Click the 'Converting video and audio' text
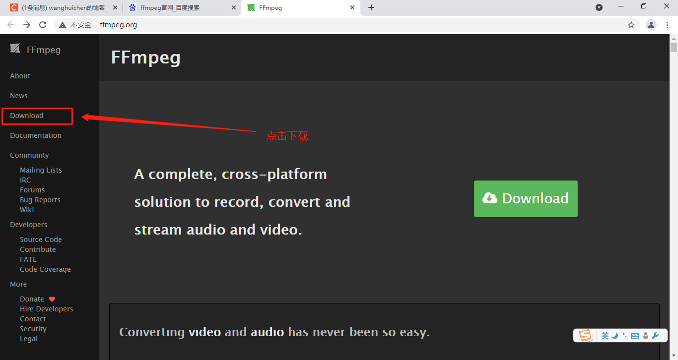This screenshot has width=678, height=360. pos(274,332)
